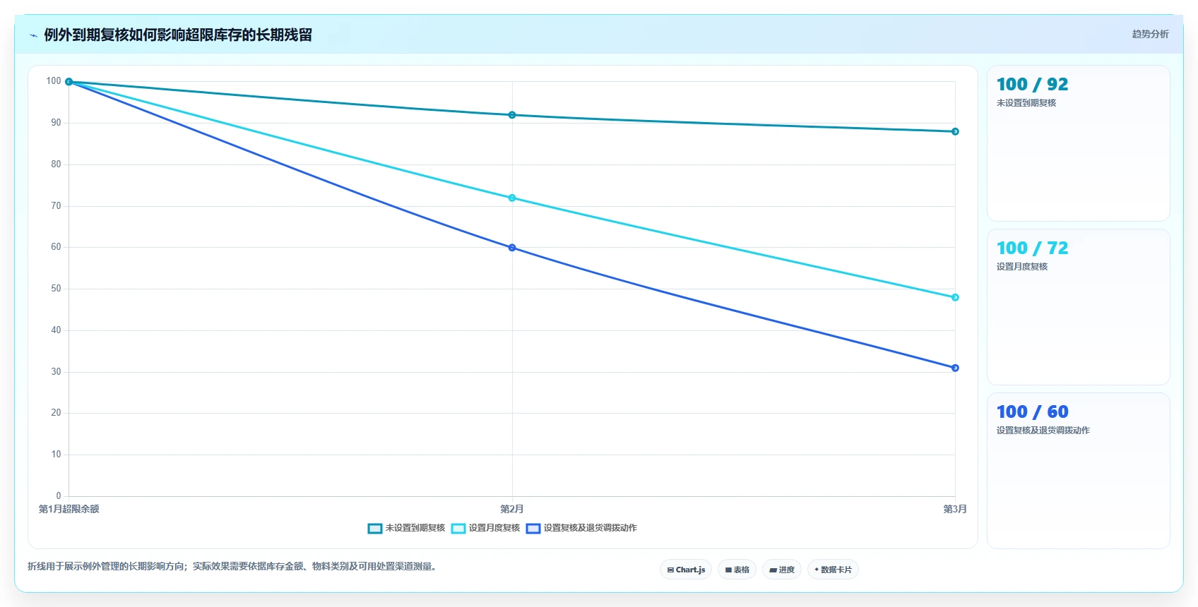1198x607 pixels.
Task: Click the footnote starting 折线用于展示例外管理
Action: coord(232,566)
